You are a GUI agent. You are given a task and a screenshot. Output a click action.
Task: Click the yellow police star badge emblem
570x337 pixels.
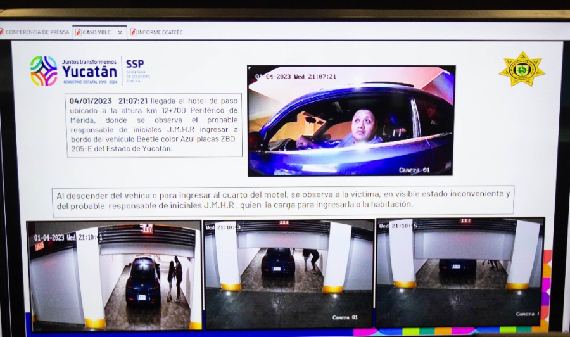522,69
